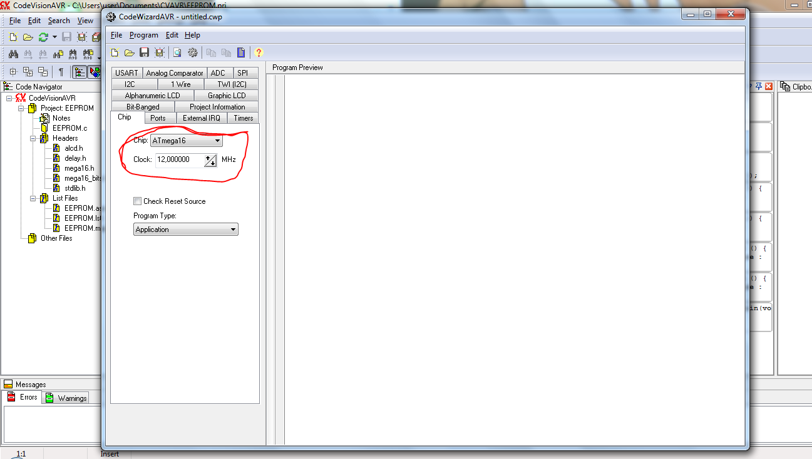Viewport: 812px width, 459px height.
Task: Switch to the USART tab
Action: click(x=126, y=73)
